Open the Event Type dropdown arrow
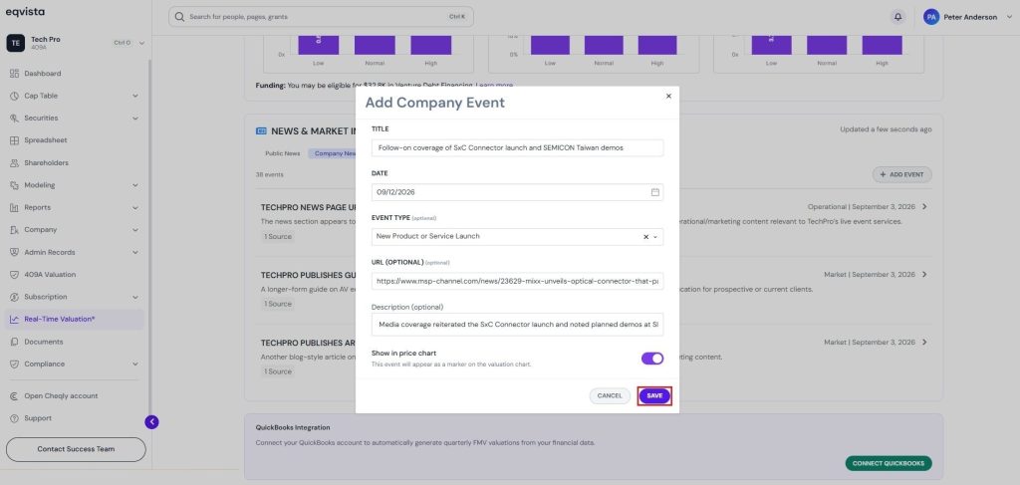The image size is (1020, 485). tap(655, 237)
